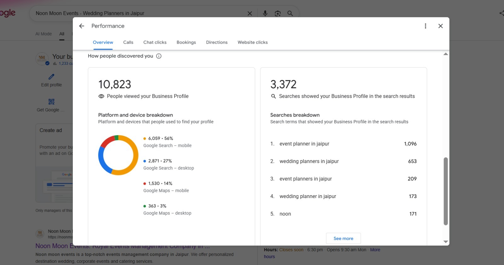
Task: Click the red Google Maps mobile legend dot
Action: pos(145,184)
